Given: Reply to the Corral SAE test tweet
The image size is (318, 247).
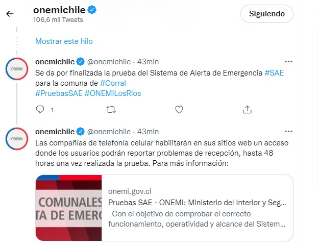Looking at the screenshot, I should [40, 110].
